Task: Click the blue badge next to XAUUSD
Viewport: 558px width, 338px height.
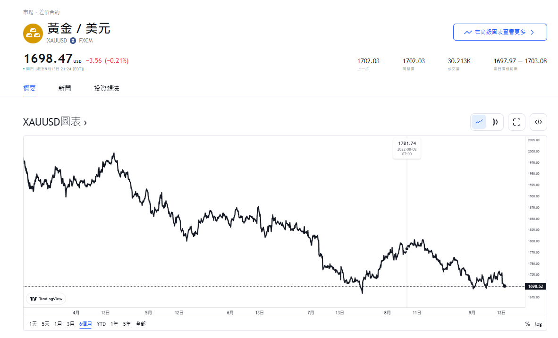Action: coord(72,41)
